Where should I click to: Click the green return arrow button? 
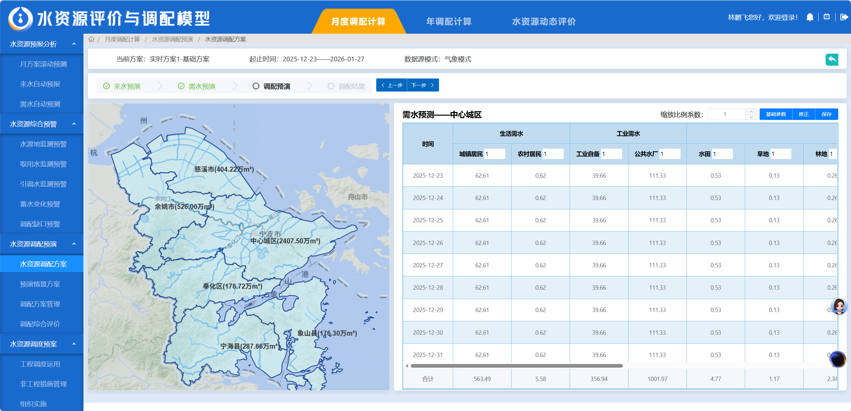pos(832,60)
